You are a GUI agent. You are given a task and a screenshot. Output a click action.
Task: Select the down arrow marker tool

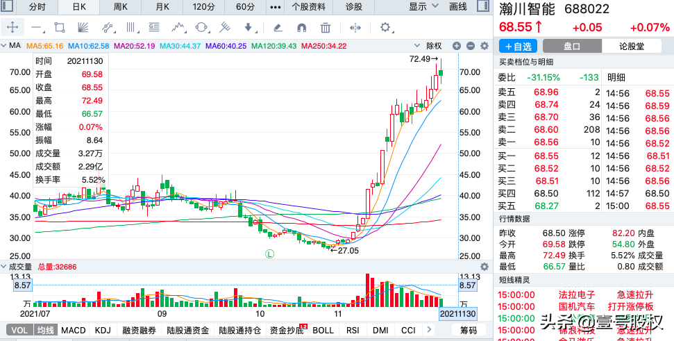pyautogui.click(x=249, y=28)
